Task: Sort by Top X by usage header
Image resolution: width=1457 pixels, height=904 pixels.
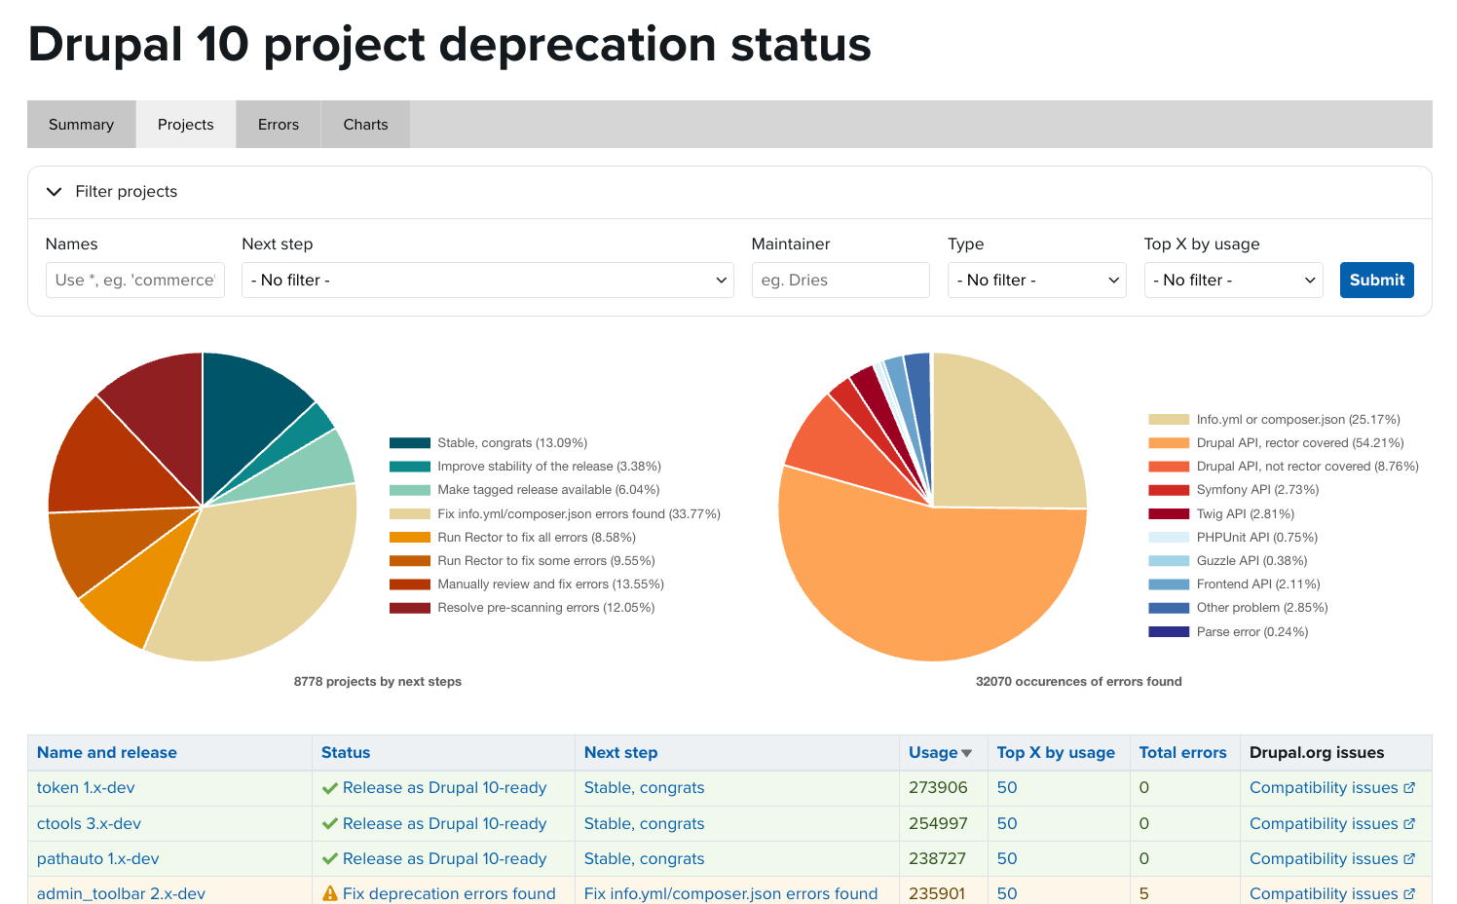Action: [x=1056, y=753]
